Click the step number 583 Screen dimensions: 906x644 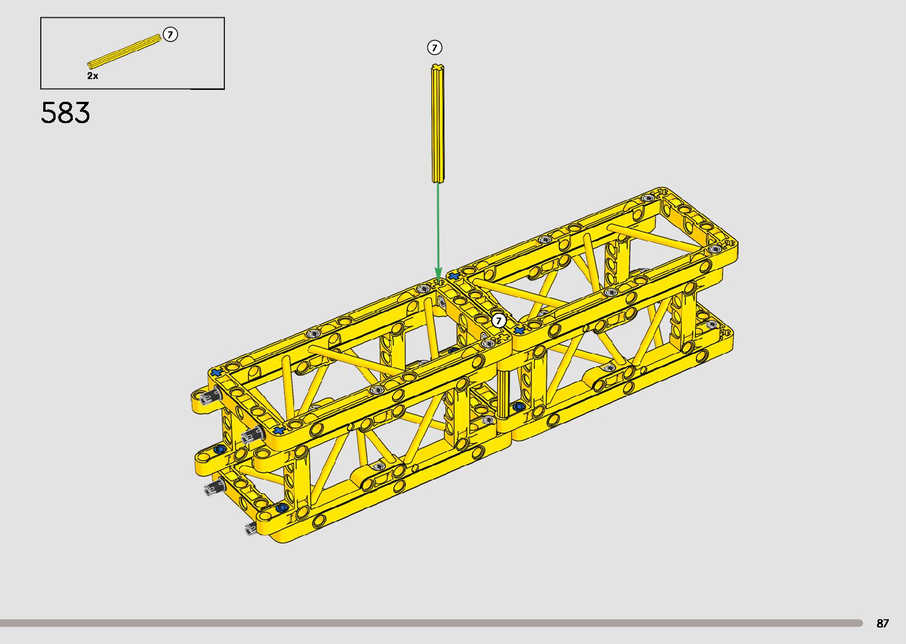[66, 112]
